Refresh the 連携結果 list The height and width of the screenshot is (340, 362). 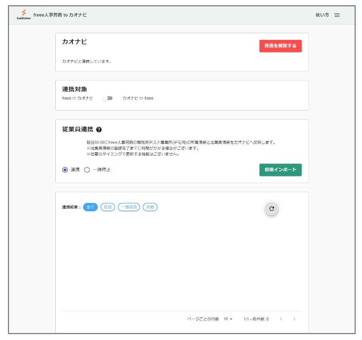271,209
